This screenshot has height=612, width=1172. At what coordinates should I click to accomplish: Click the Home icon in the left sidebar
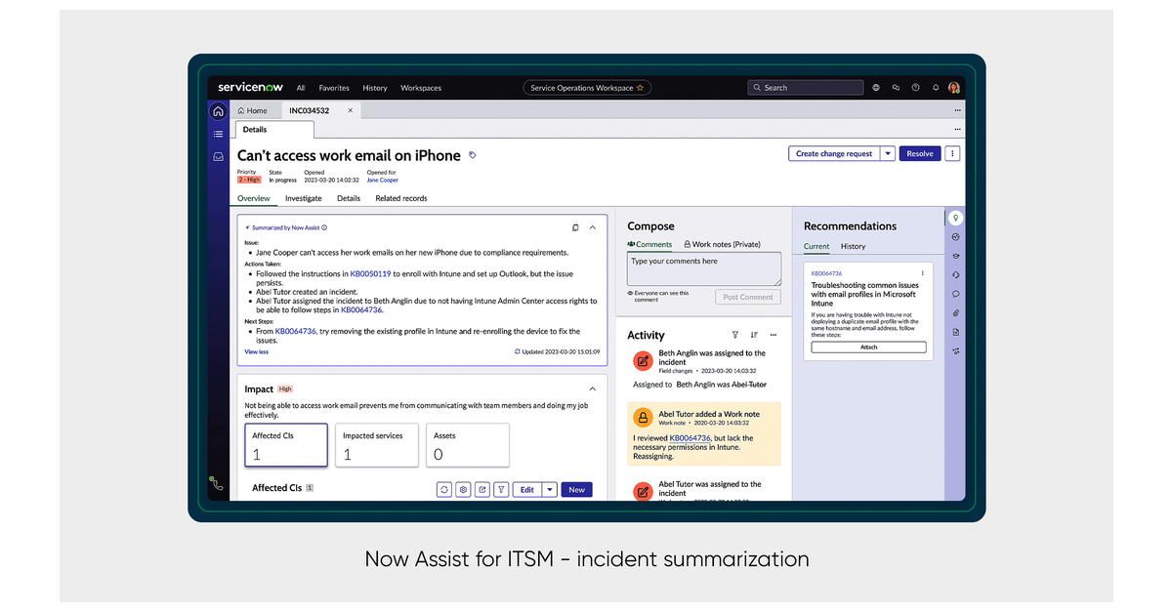point(218,110)
